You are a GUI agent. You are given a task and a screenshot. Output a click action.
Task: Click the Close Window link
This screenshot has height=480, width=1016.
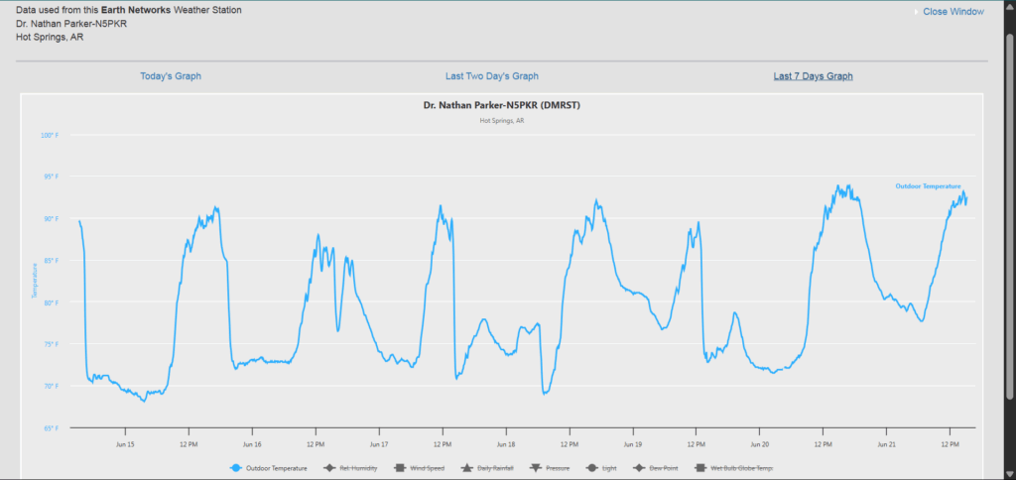pyautogui.click(x=952, y=12)
